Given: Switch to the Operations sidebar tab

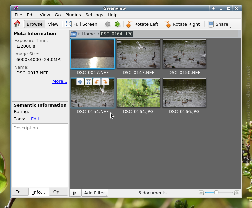Looking at the screenshot, I should [58, 192].
